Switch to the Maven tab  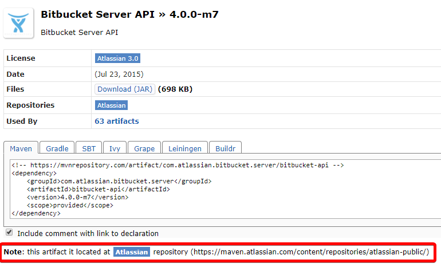[21, 148]
